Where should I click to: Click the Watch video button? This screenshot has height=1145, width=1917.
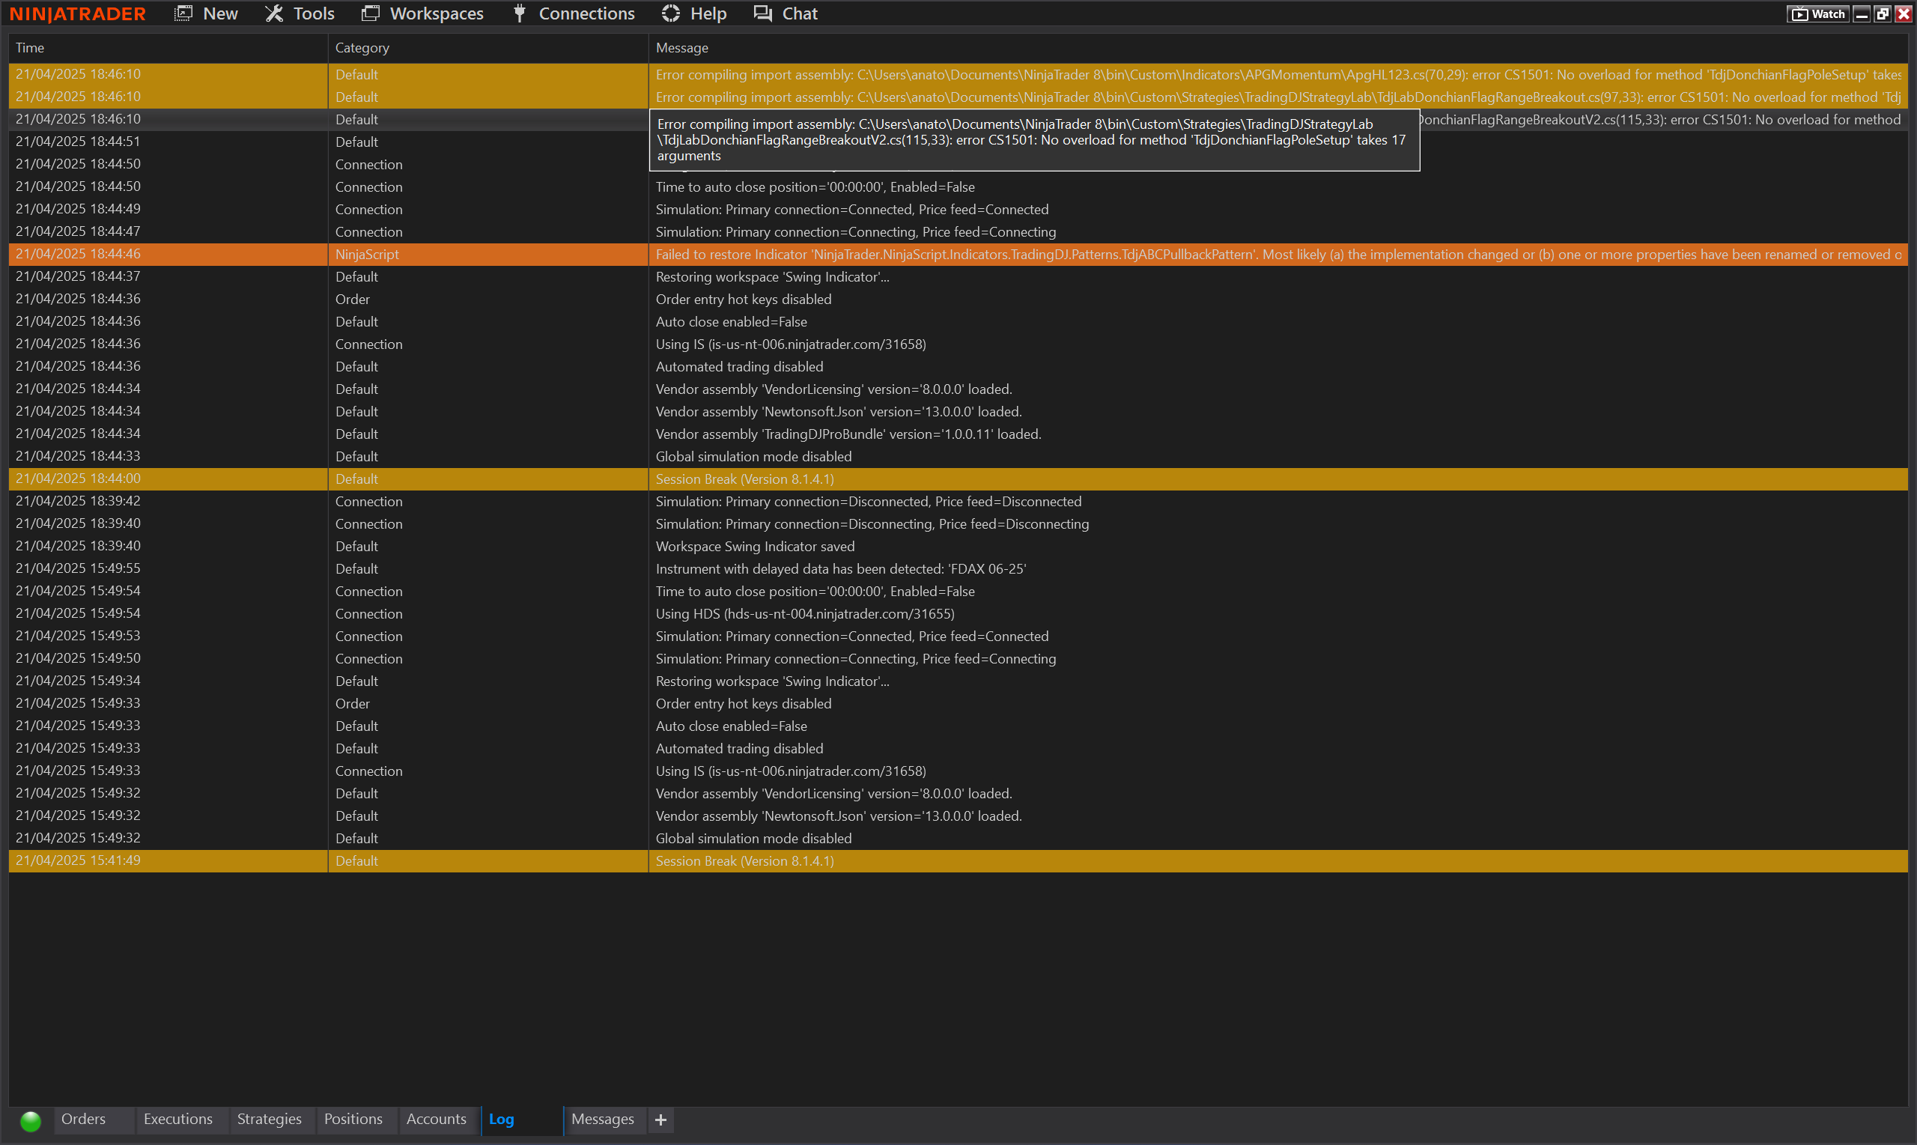(1817, 14)
